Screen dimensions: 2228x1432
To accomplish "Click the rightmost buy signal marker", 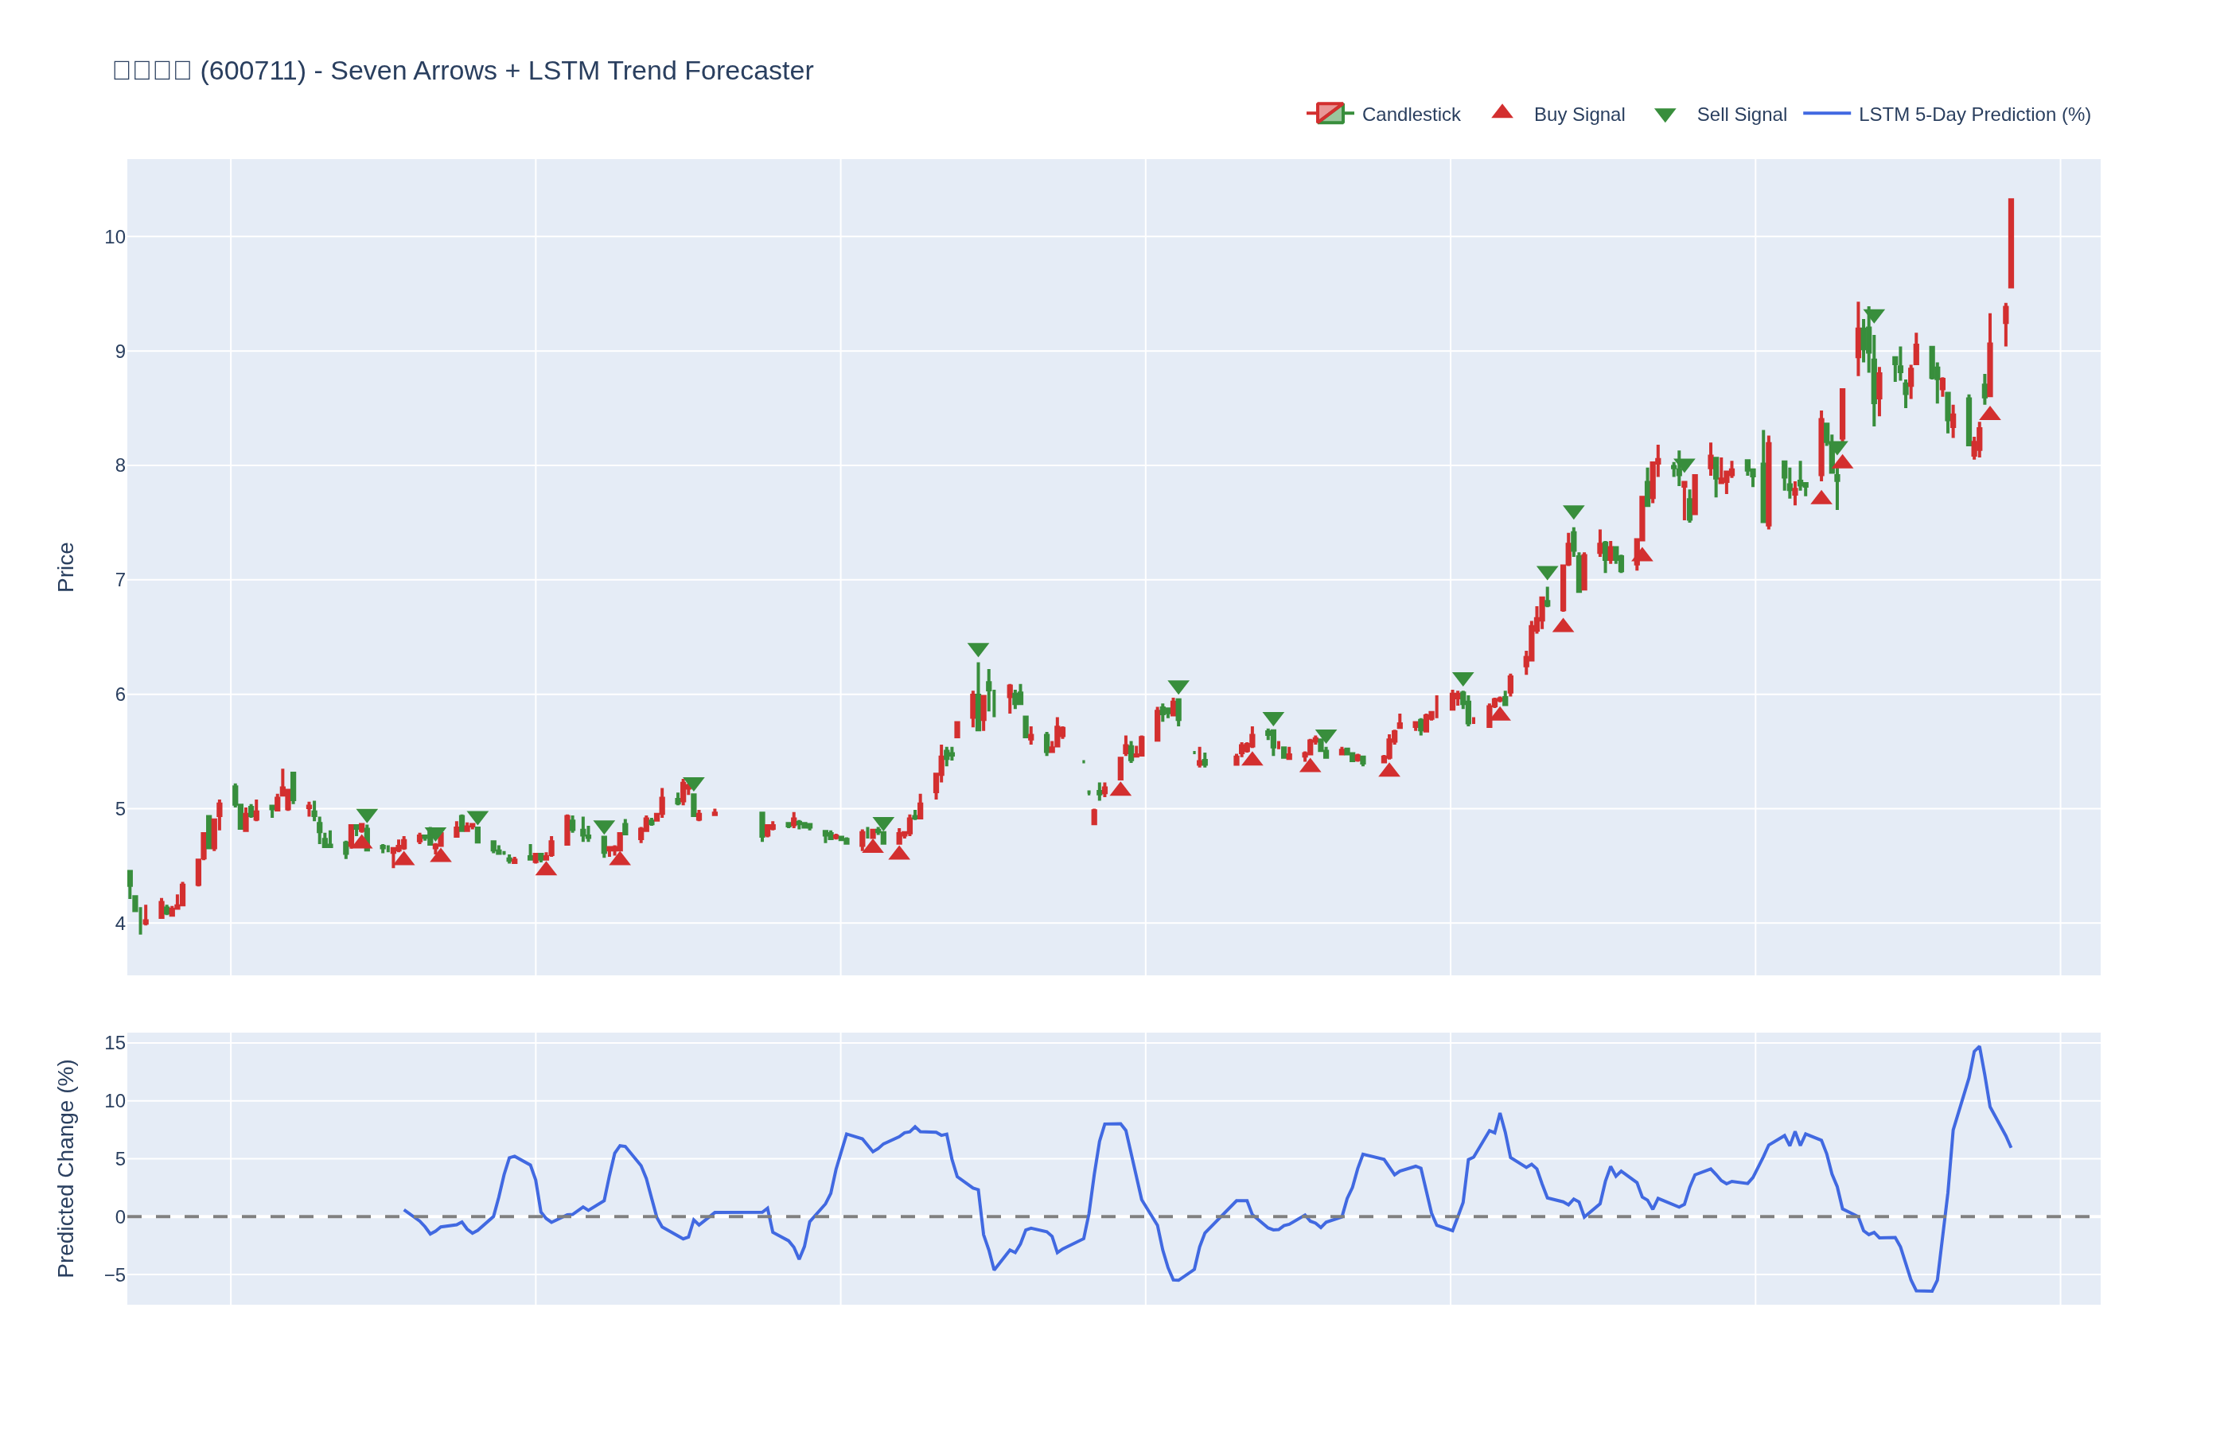I will click(x=1989, y=414).
